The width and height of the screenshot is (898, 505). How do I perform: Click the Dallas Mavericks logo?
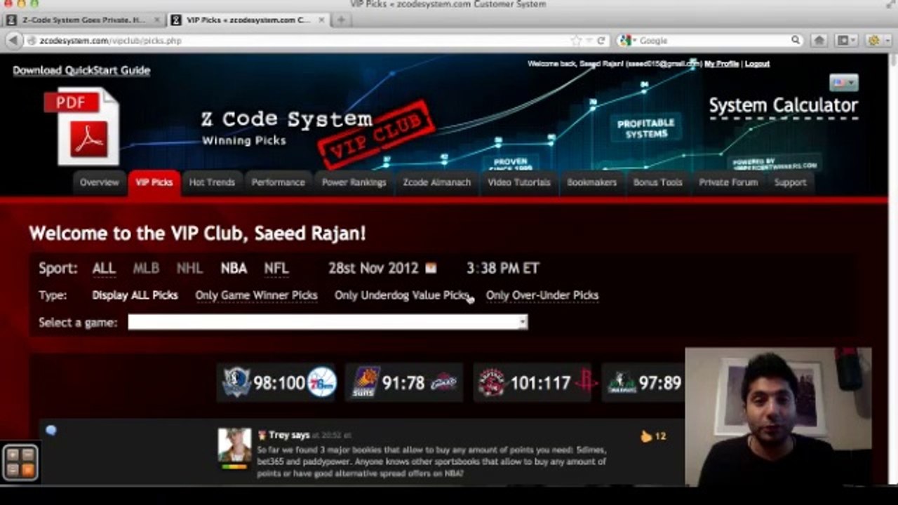coord(236,383)
